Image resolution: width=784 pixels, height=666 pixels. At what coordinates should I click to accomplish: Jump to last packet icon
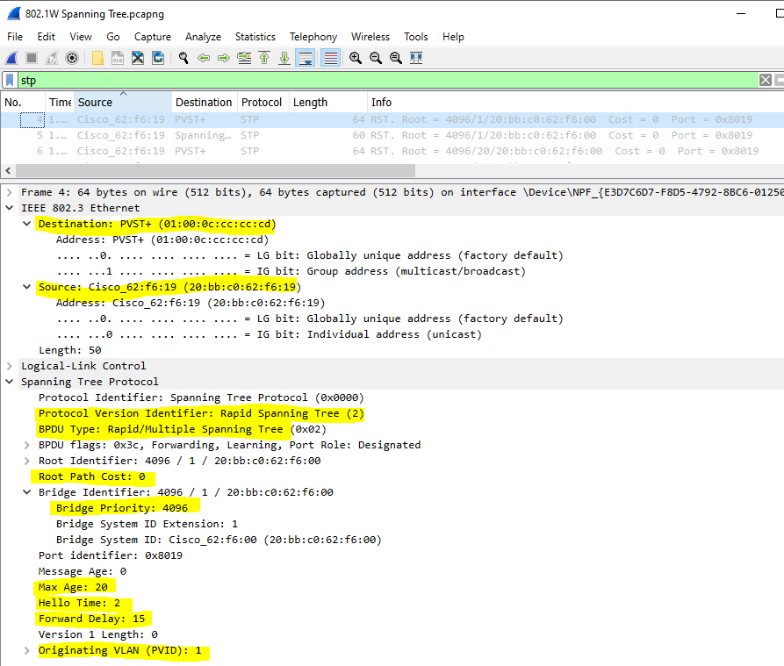[x=284, y=58]
